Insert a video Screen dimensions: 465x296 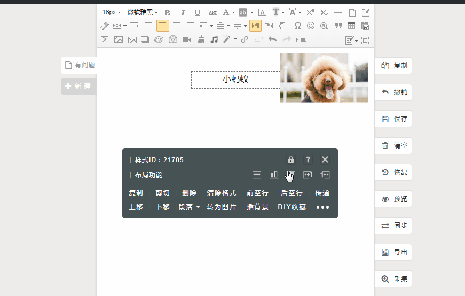tap(186, 39)
